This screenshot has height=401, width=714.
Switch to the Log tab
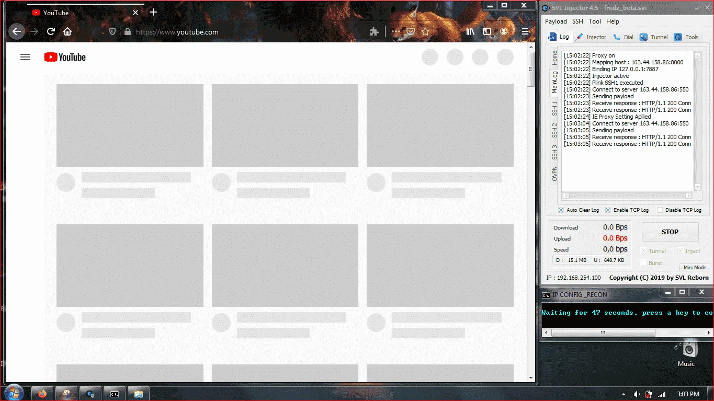(559, 37)
